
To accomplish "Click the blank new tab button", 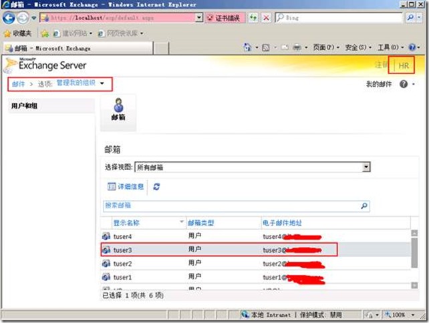I will pyautogui.click(x=162, y=48).
